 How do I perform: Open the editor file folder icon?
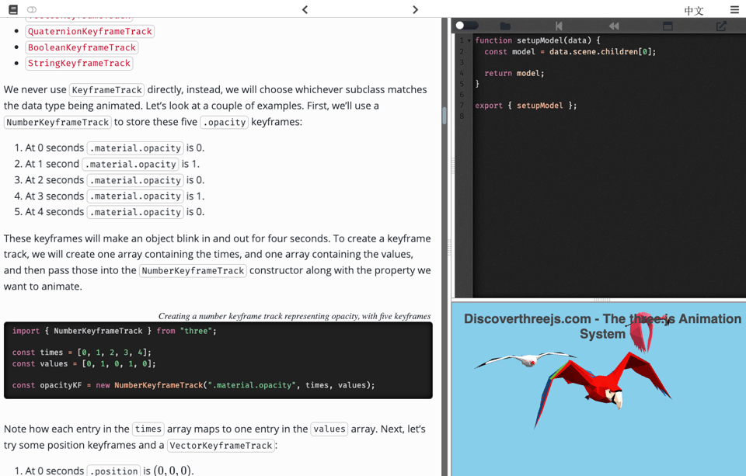(505, 26)
